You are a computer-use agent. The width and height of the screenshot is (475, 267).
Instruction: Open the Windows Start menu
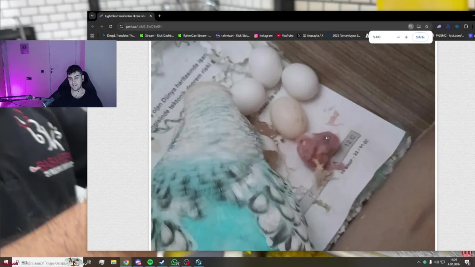pos(6,262)
